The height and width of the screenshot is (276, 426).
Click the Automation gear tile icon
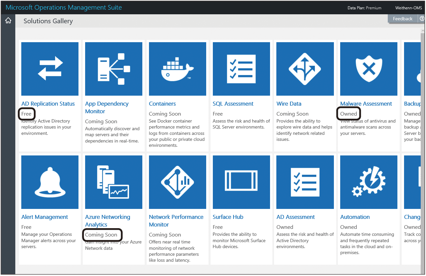coord(369,182)
